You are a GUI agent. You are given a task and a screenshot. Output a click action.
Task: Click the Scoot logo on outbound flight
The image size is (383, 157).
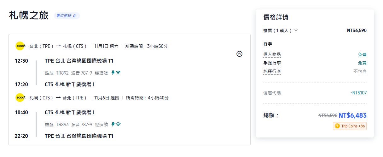point(20,46)
